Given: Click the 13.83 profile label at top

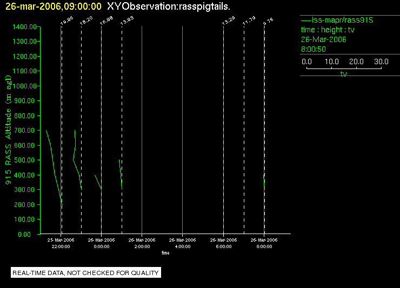Looking at the screenshot, I should tap(127, 20).
